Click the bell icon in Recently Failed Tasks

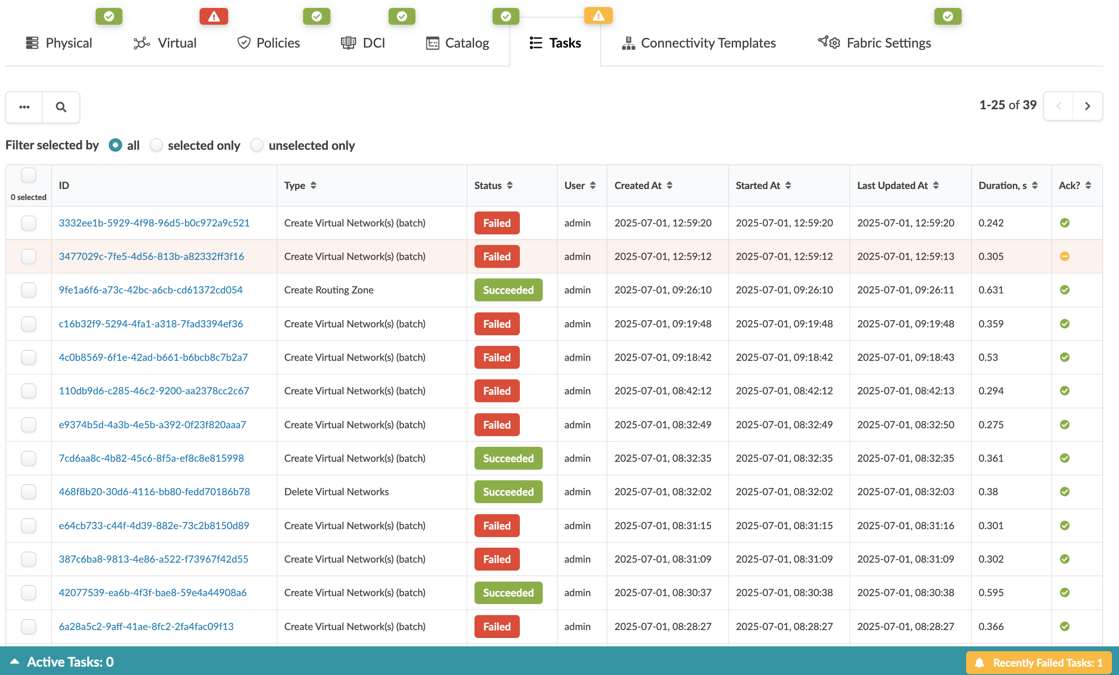[x=979, y=663]
